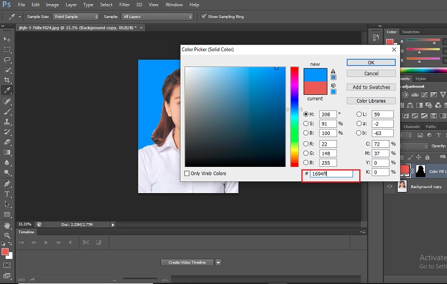This screenshot has width=447, height=284.
Task: Select the Gradient tool
Action: coord(7,152)
